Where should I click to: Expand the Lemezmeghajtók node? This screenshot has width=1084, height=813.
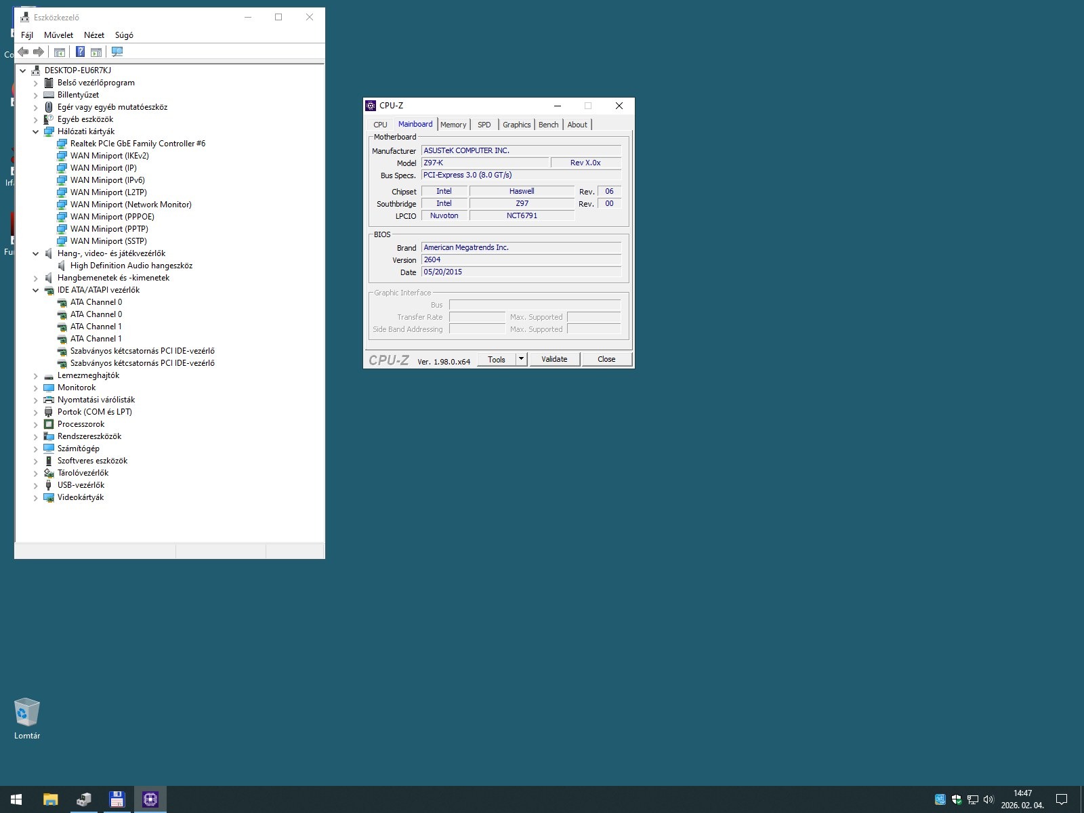(x=36, y=375)
